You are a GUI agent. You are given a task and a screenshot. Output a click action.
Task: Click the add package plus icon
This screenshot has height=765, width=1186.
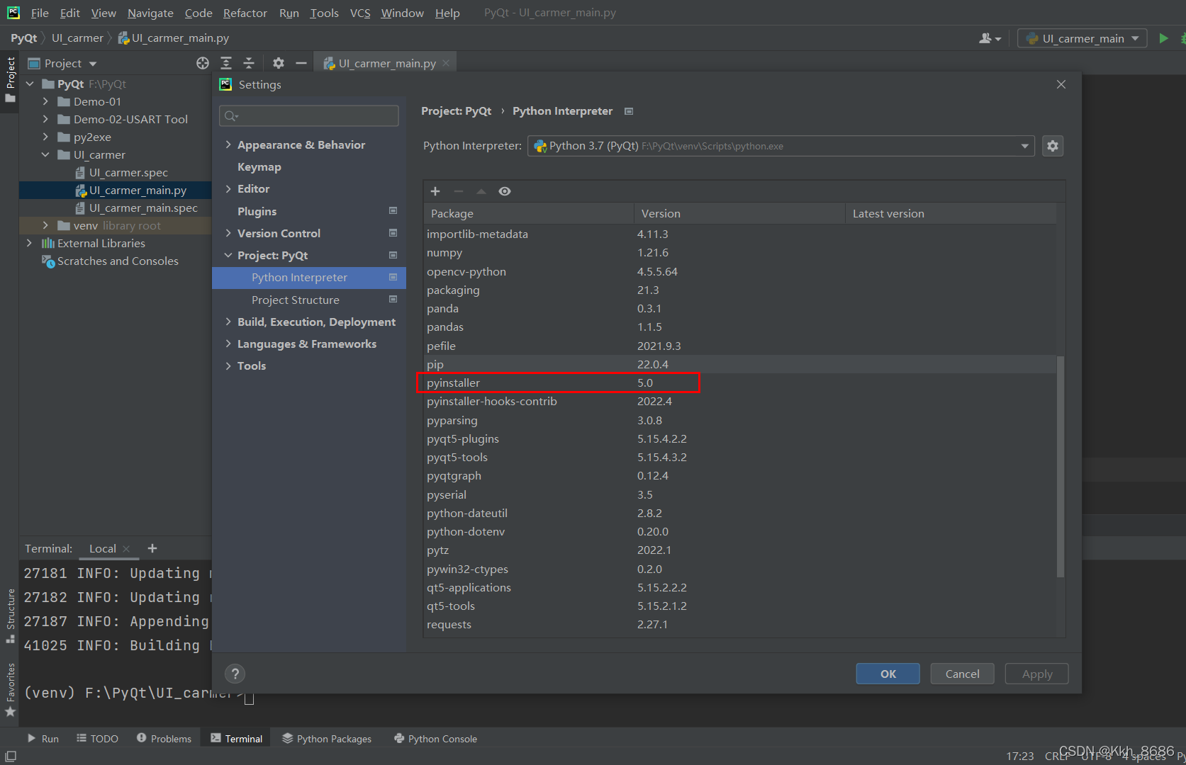[435, 191]
